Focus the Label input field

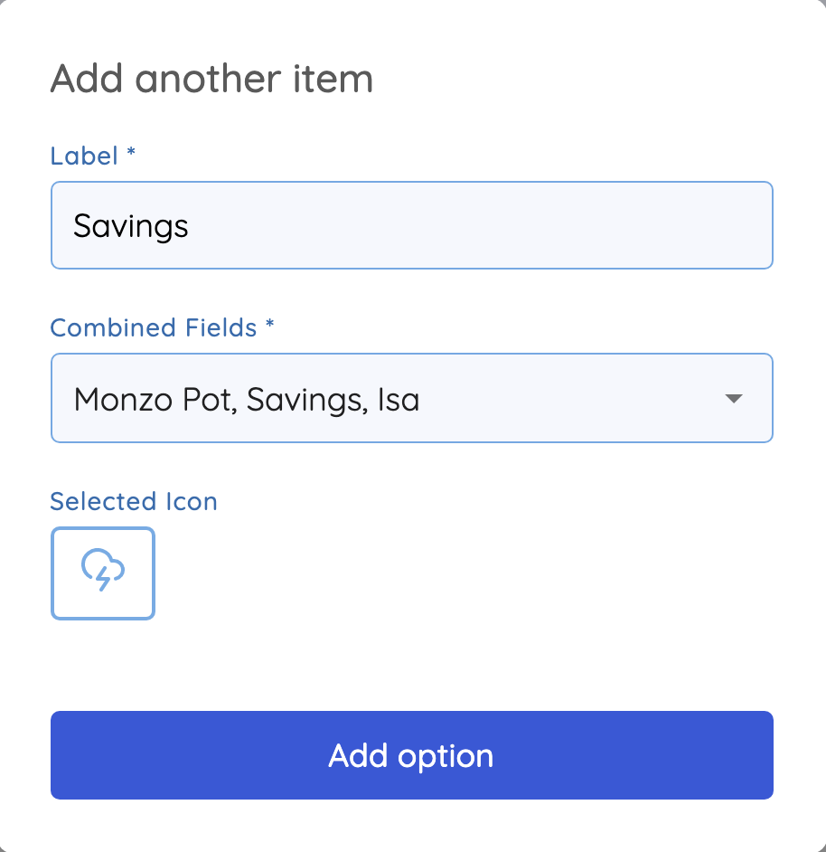[x=411, y=225]
